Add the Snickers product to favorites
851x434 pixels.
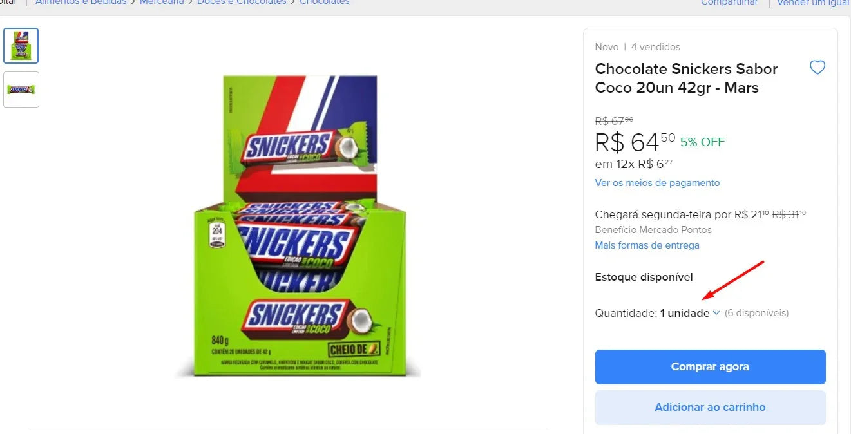818,67
